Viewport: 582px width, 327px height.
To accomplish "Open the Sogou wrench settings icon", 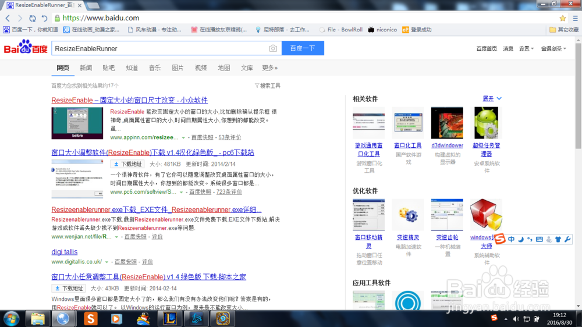I will pyautogui.click(x=567, y=239).
